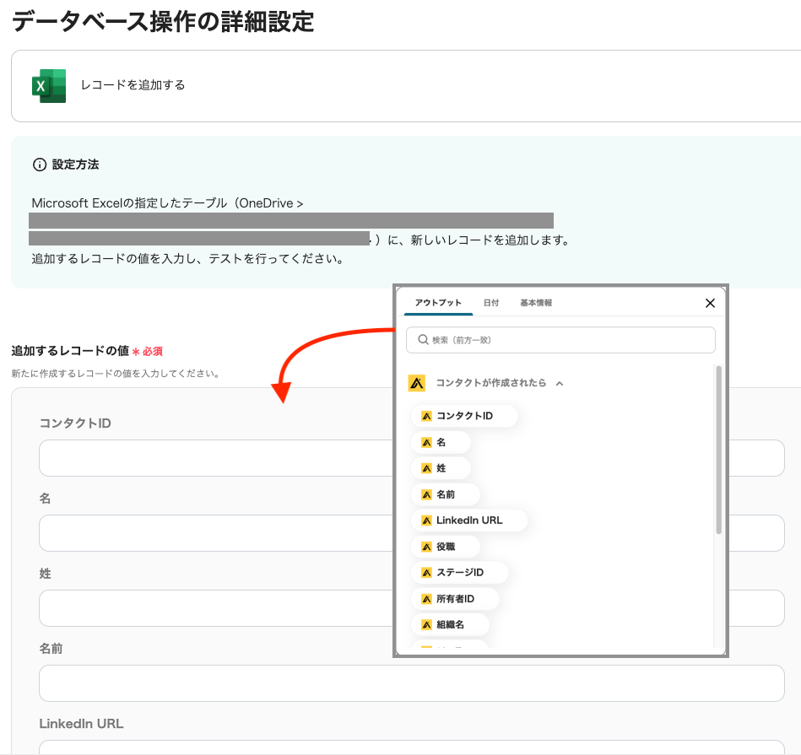Click the コンタクトID input field
The height and width of the screenshot is (755, 801).
(x=211, y=458)
